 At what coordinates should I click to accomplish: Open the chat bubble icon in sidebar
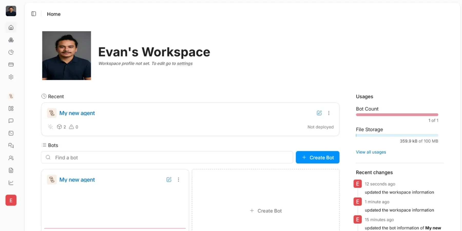point(11,121)
